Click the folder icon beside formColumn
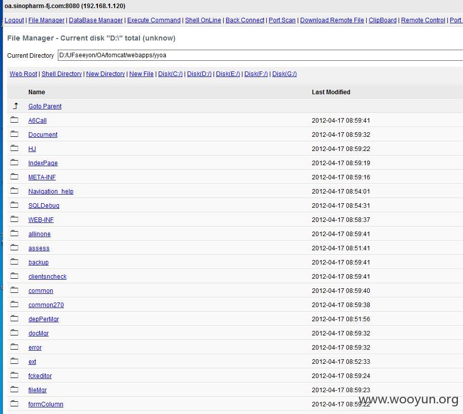Image resolution: width=463 pixels, height=414 pixels. click(14, 403)
